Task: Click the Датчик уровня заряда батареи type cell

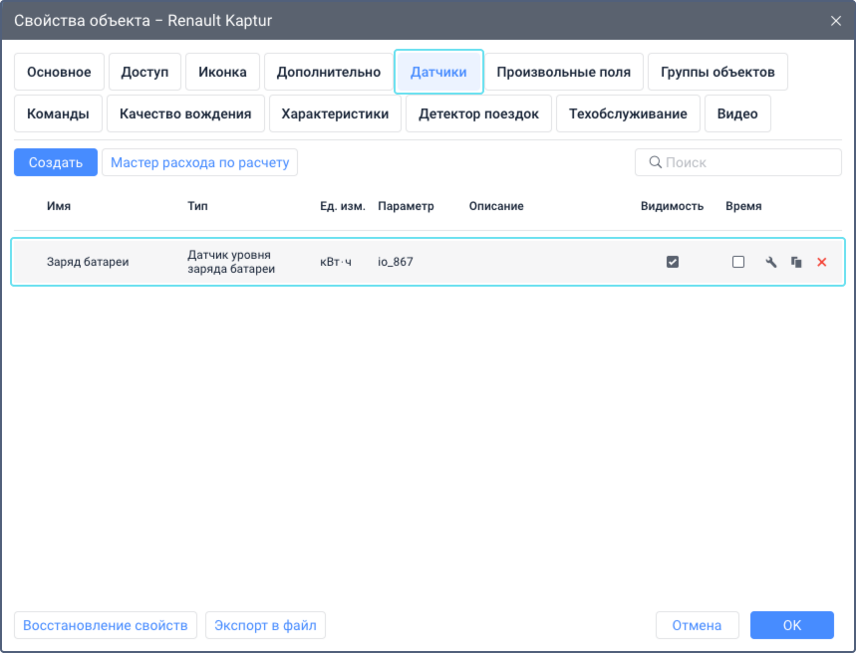Action: [x=231, y=262]
